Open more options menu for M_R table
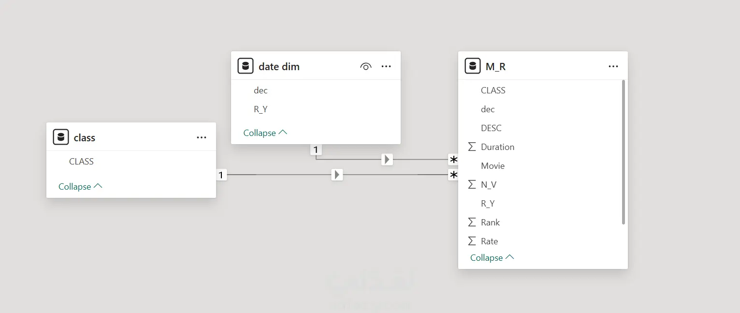The width and height of the screenshot is (740, 313). click(x=613, y=66)
